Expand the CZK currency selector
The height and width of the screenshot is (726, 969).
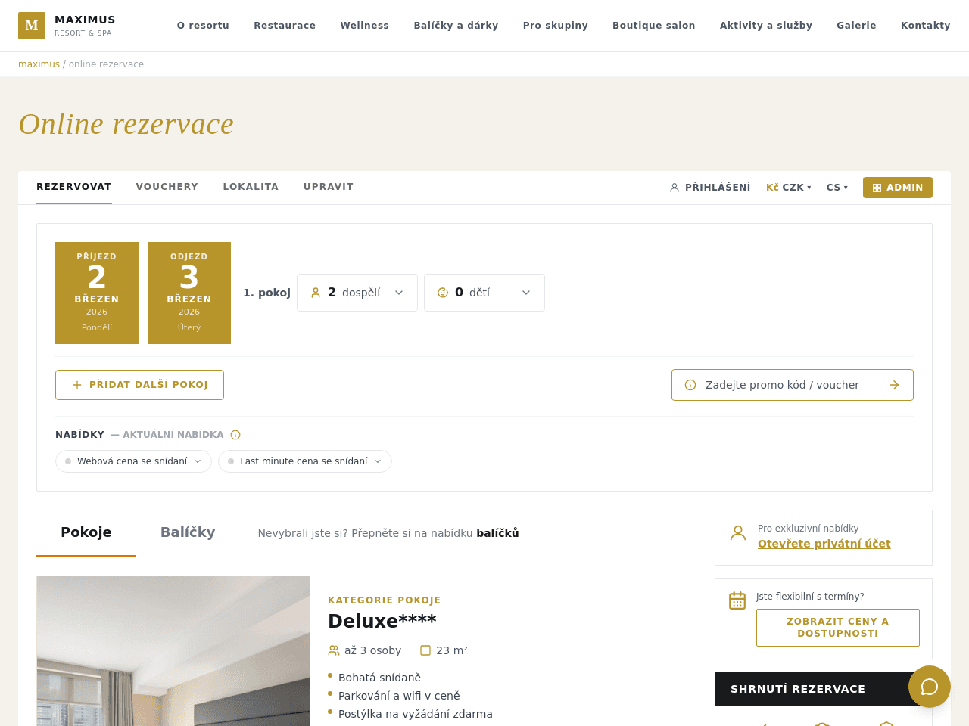coord(789,188)
